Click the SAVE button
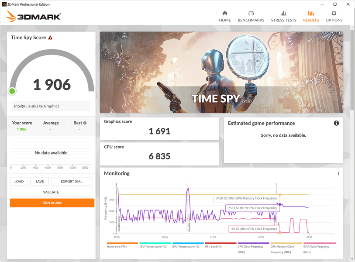 click(x=40, y=181)
